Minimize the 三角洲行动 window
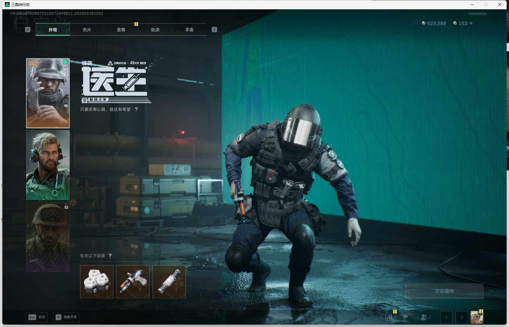The height and width of the screenshot is (327, 509). point(472,5)
